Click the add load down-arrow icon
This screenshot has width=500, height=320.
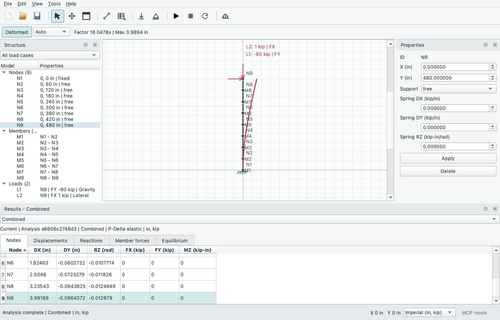pos(141,16)
